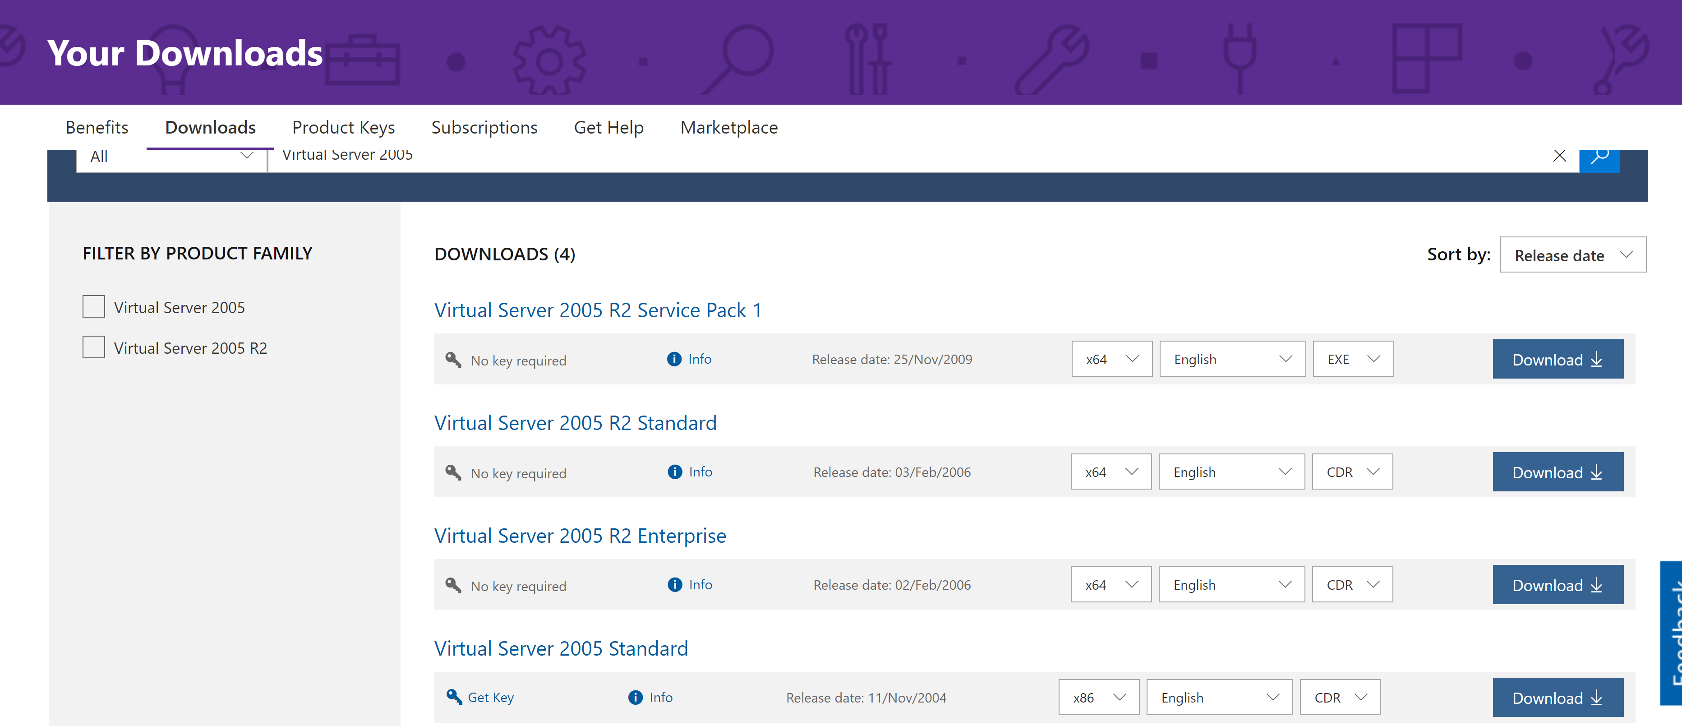The image size is (1682, 726).
Task: Open Virtual Server 2005 R2 Standard link
Action: pos(575,423)
